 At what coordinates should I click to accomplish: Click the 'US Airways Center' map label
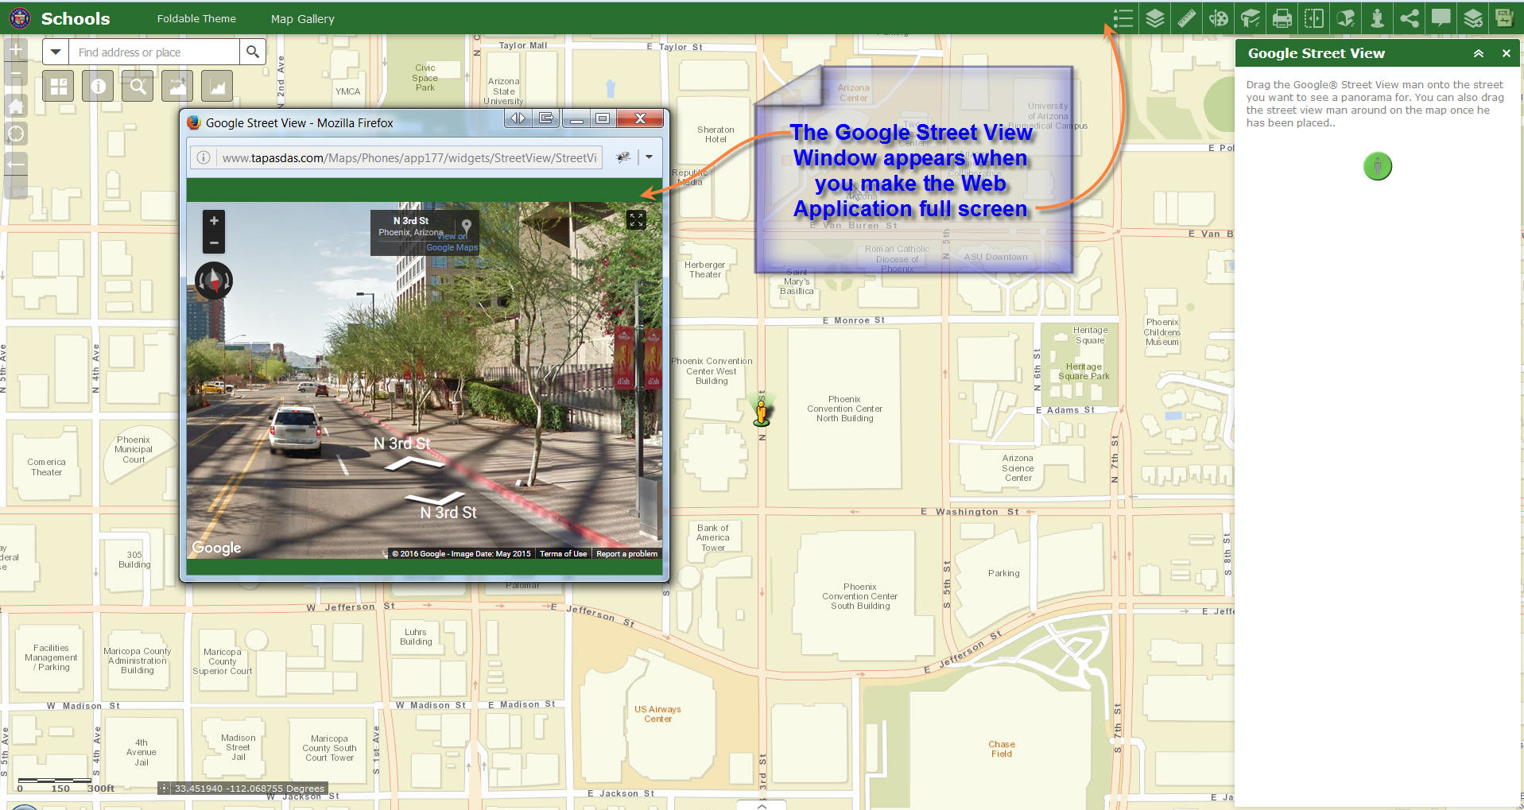click(657, 714)
